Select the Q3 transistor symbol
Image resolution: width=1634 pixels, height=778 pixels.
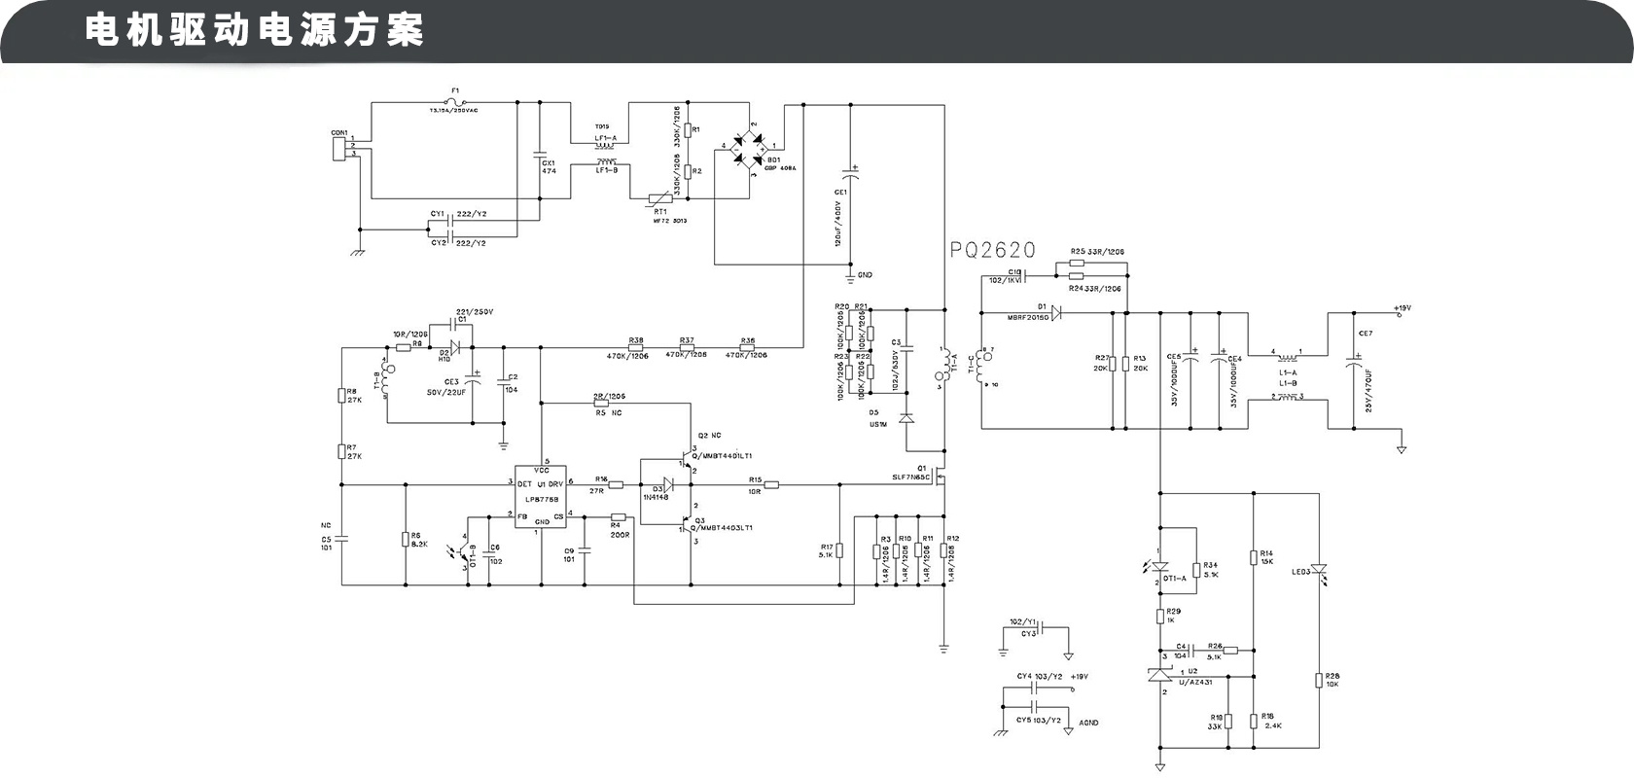pos(686,525)
